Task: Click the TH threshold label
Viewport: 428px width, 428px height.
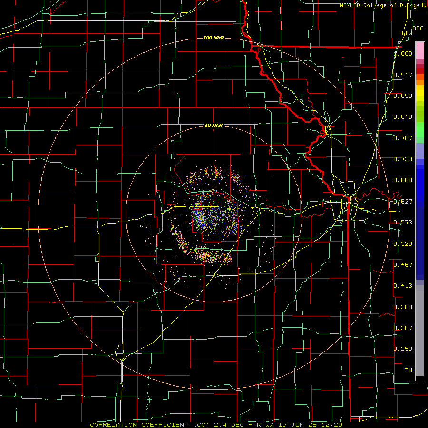Action: (409, 370)
